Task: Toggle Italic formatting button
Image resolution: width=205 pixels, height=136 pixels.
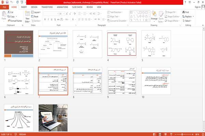Action: pos(48,19)
